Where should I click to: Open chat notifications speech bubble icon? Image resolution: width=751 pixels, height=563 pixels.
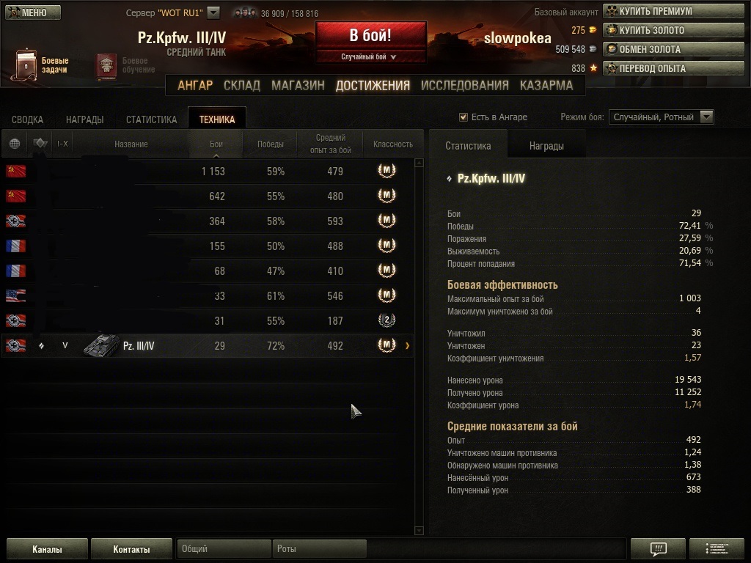[x=658, y=548]
